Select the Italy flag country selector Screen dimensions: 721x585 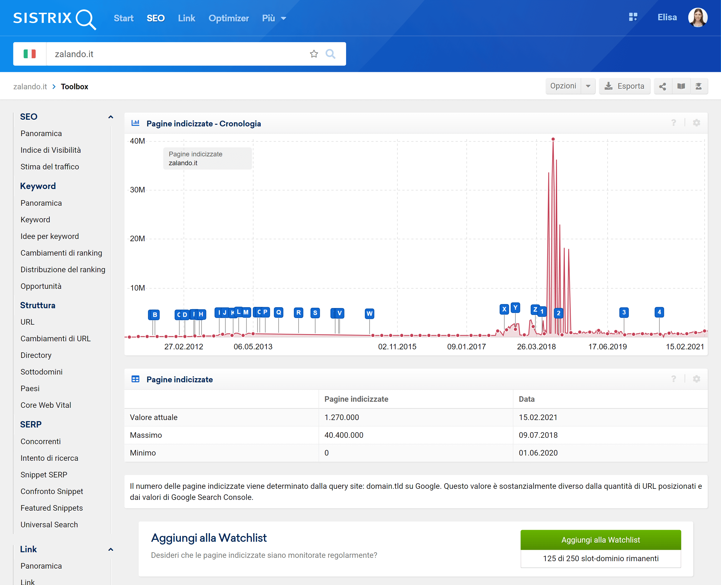[x=30, y=54]
